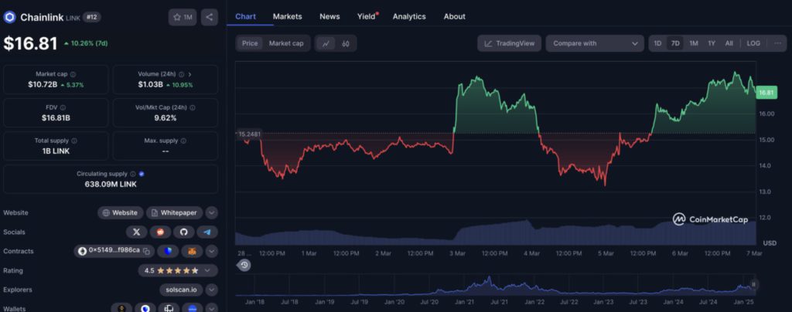
Task: Expand the Wallets row chevron
Action: (x=212, y=308)
